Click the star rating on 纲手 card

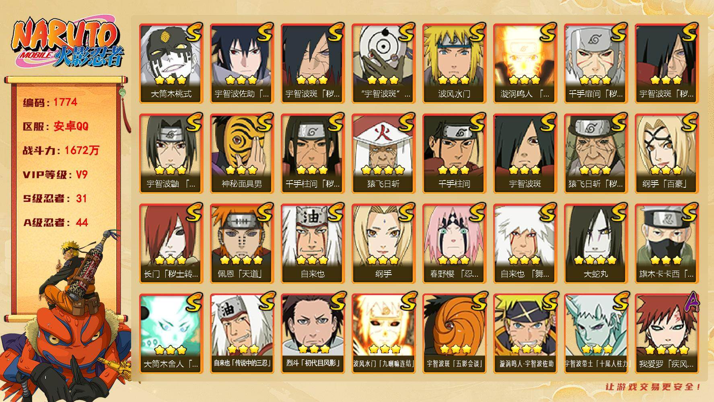point(383,260)
